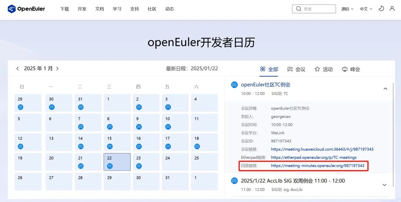Click the TC例会 meeting type icon
This screenshot has height=202, width=401.
pos(234,85)
